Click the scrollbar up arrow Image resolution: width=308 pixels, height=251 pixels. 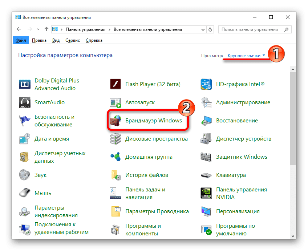click(x=293, y=69)
